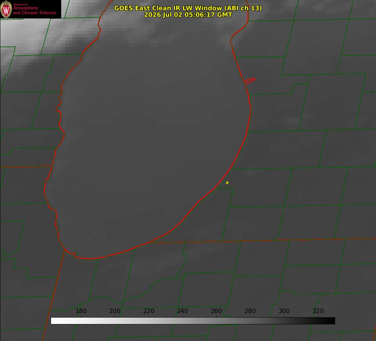Screen dimensions: 376x341
Task: Select the GOES East Clean IR title text
Action: point(188,8)
